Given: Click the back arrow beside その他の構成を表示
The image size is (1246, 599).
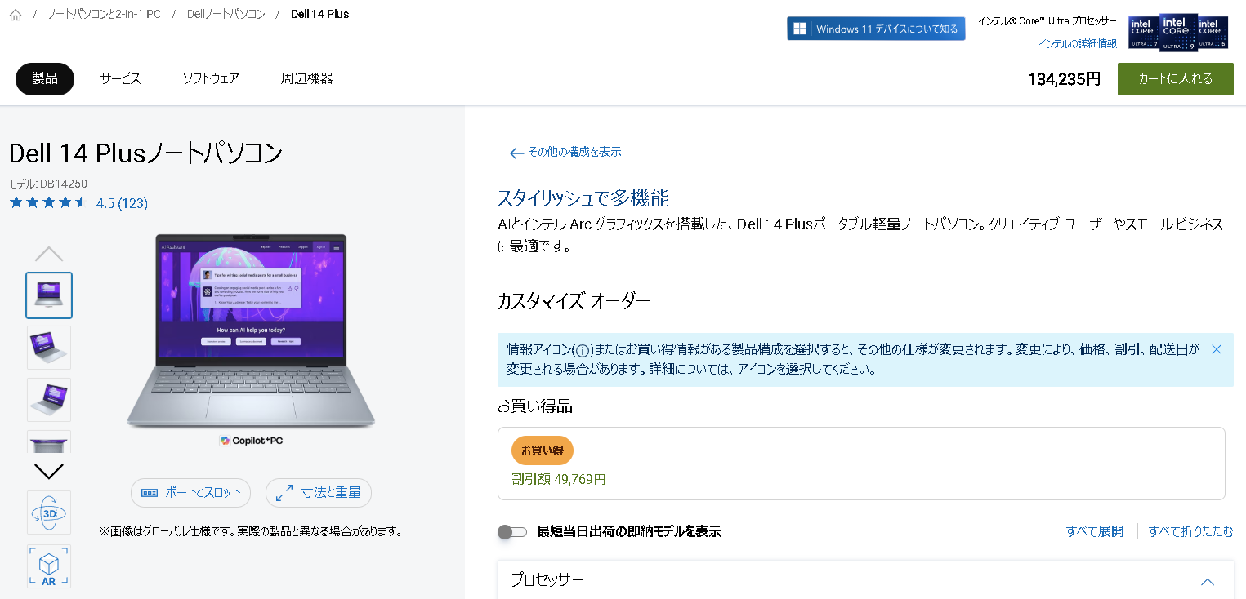Looking at the screenshot, I should 516,153.
